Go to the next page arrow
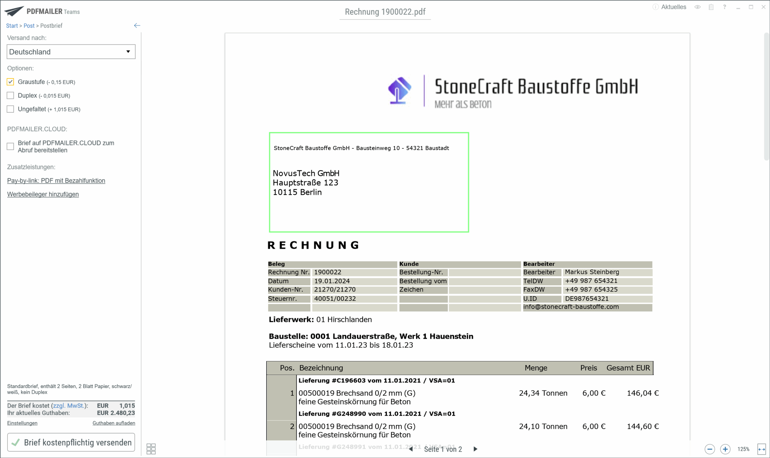This screenshot has height=458, width=770. (475, 449)
